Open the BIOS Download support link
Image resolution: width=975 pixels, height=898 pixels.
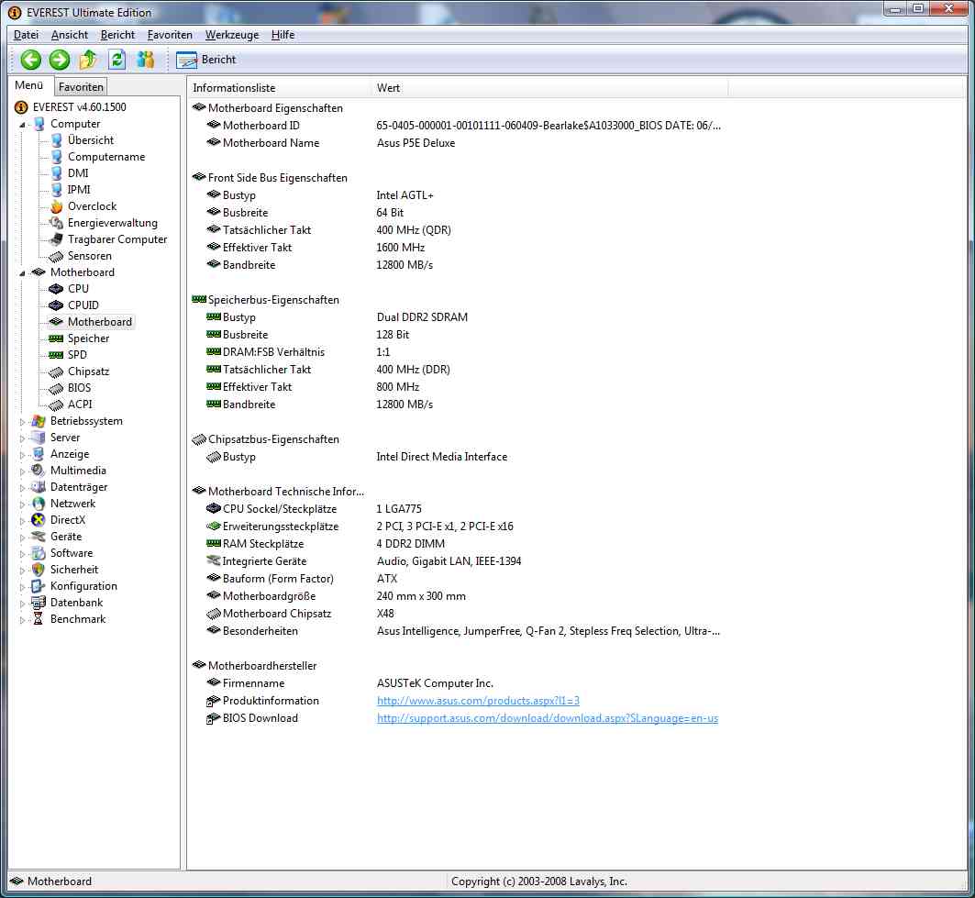[548, 717]
